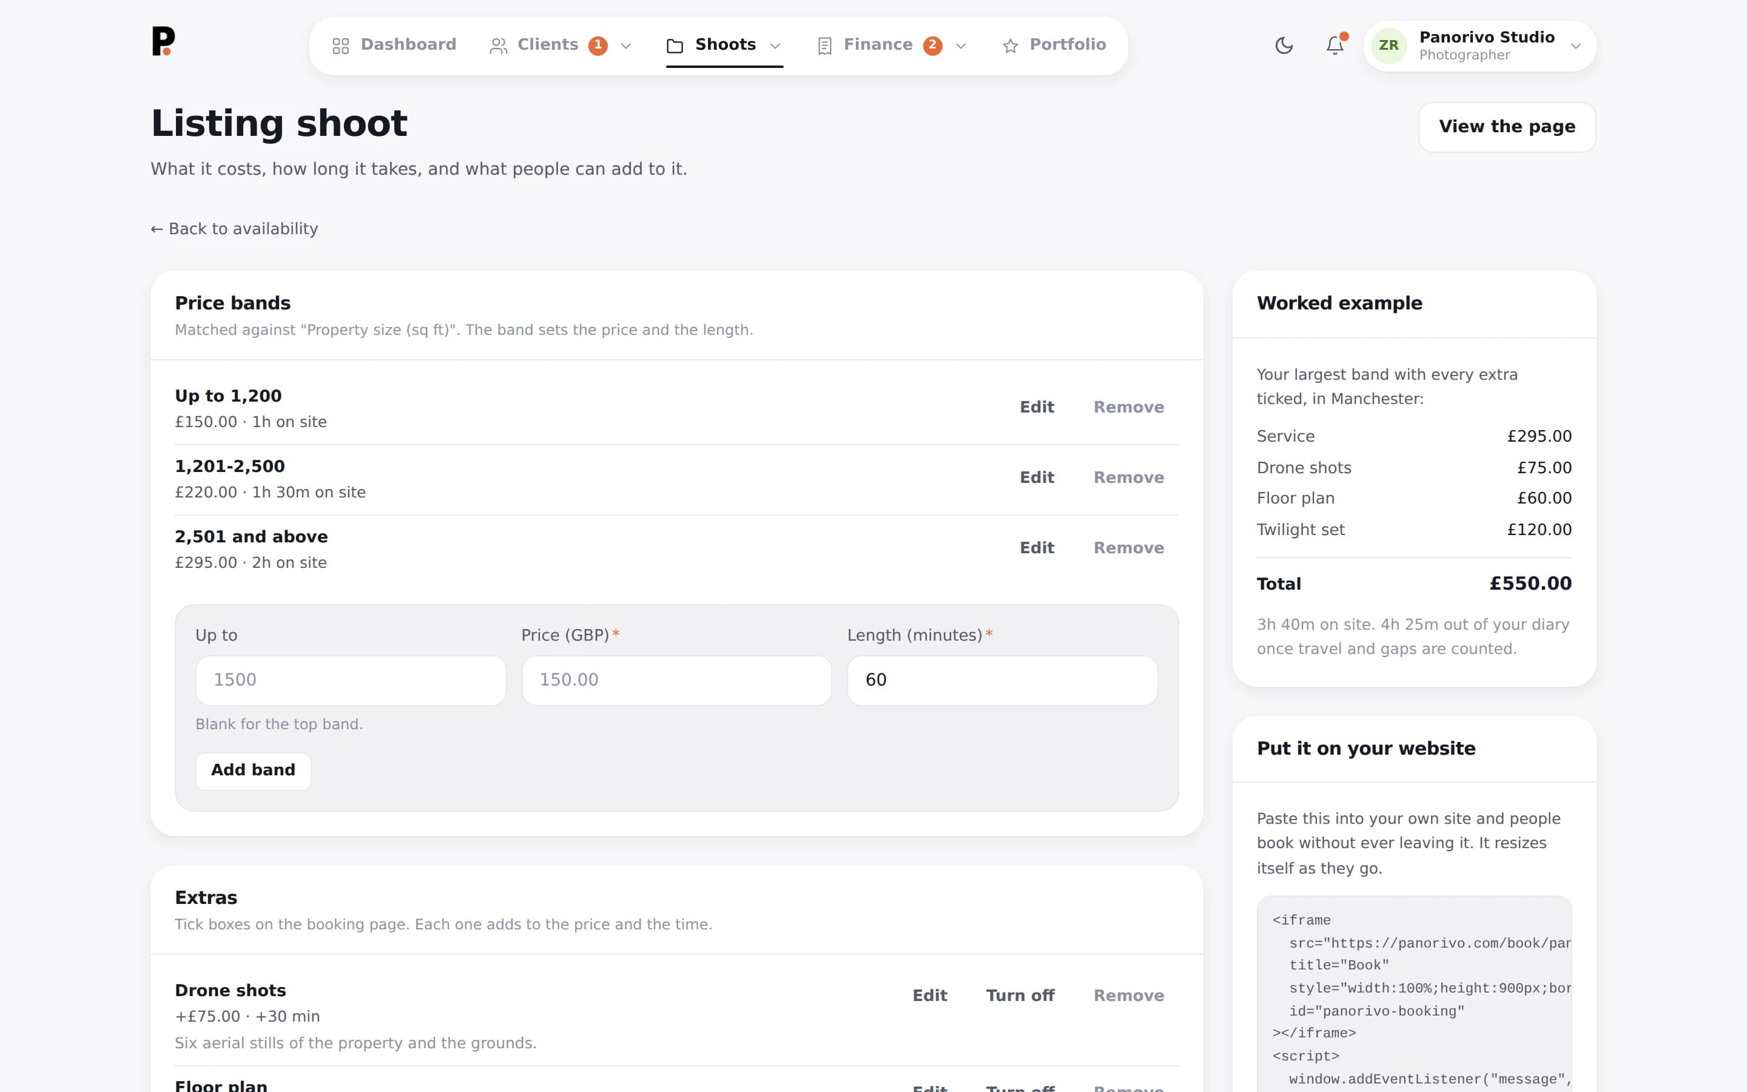Click the Portfolio star icon
The height and width of the screenshot is (1092, 1747).
[1010, 46]
